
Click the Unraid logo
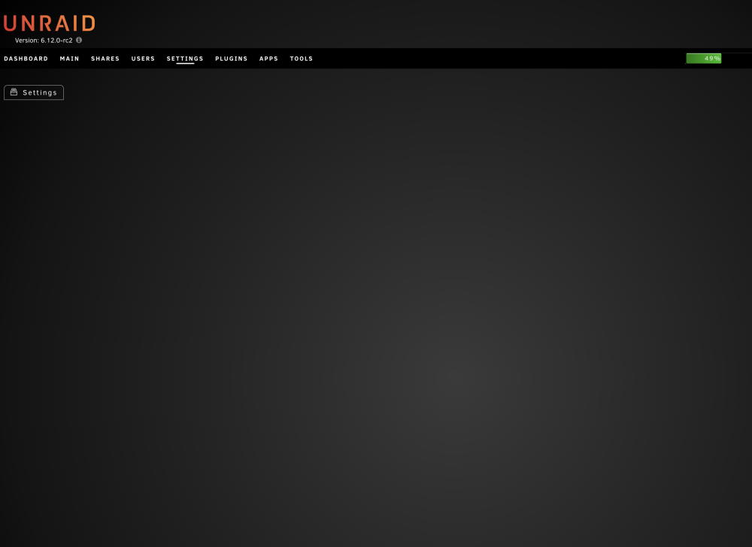point(50,23)
